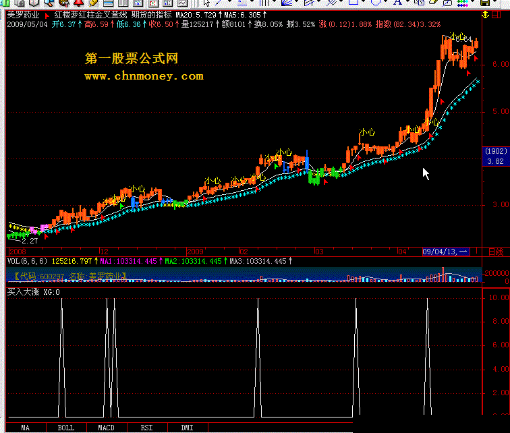
Task: Click indicator name 红楼梦红柱金叉黄线 期货的指标
Action: pyautogui.click(x=113, y=15)
